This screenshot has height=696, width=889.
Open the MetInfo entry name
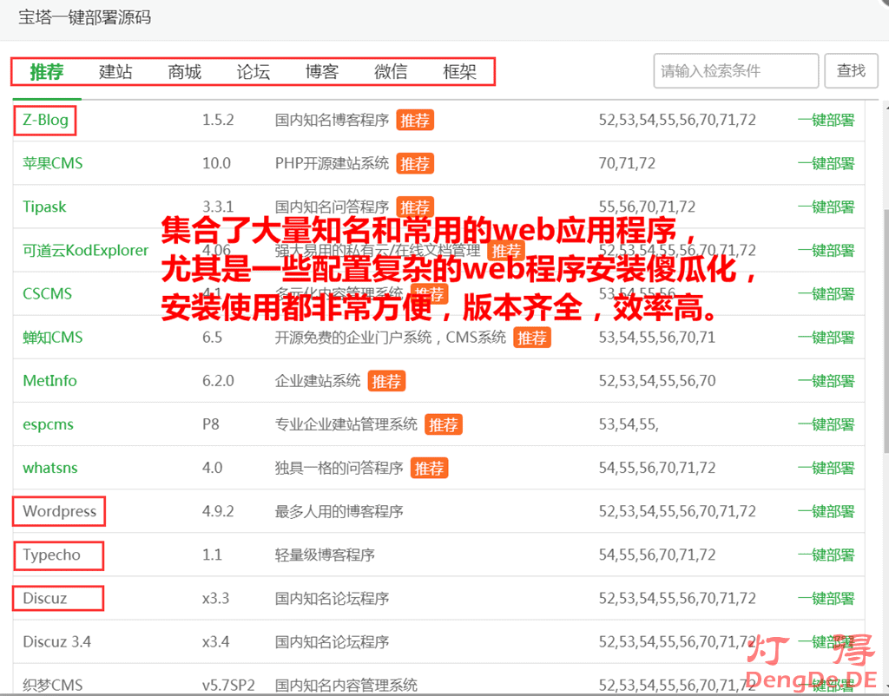[49, 380]
